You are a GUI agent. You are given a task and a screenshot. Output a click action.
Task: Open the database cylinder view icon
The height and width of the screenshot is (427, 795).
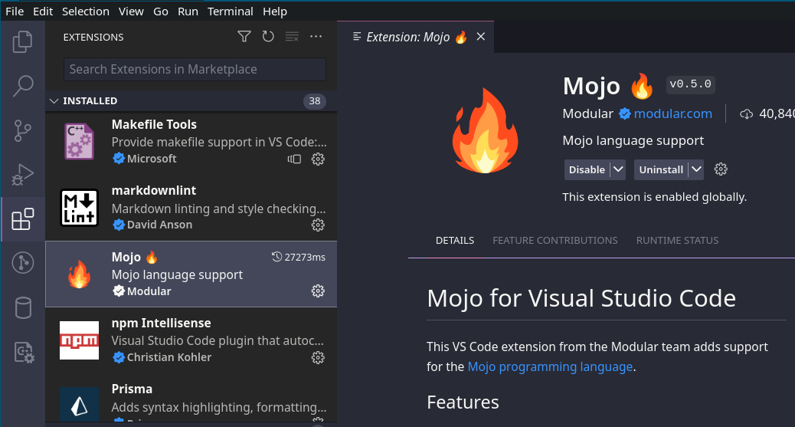pos(22,307)
